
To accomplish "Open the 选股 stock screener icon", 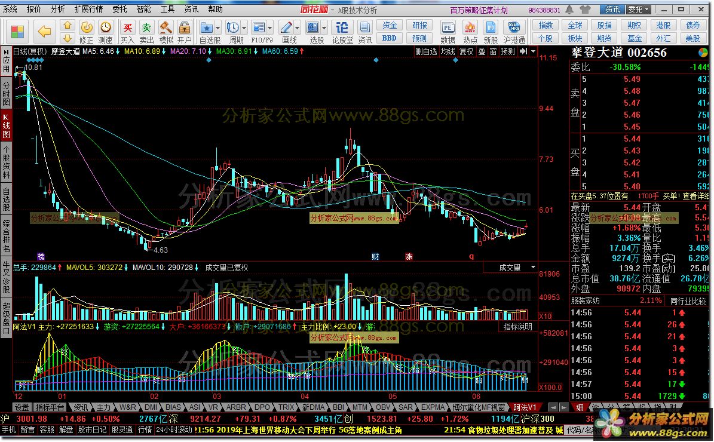I will point(313,27).
